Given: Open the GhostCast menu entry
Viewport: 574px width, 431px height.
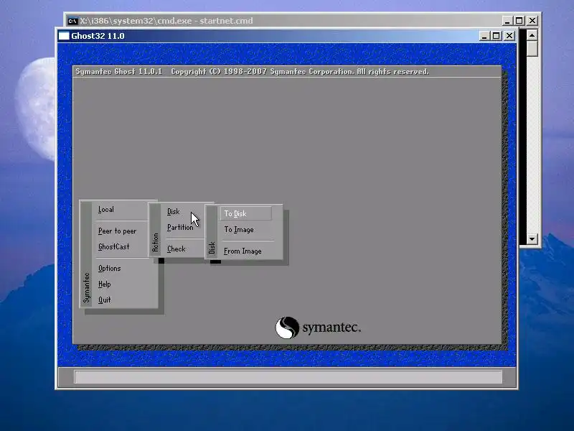Looking at the screenshot, I should pyautogui.click(x=114, y=246).
